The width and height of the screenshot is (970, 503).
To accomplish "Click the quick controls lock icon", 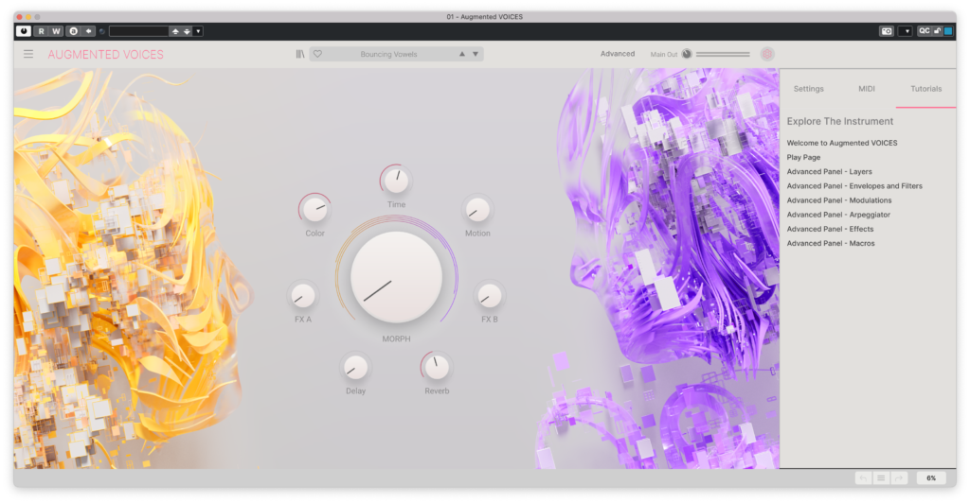I will (x=937, y=31).
